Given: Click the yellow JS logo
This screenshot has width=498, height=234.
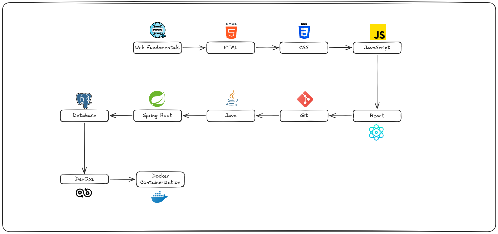Looking at the screenshot, I should [x=378, y=32].
